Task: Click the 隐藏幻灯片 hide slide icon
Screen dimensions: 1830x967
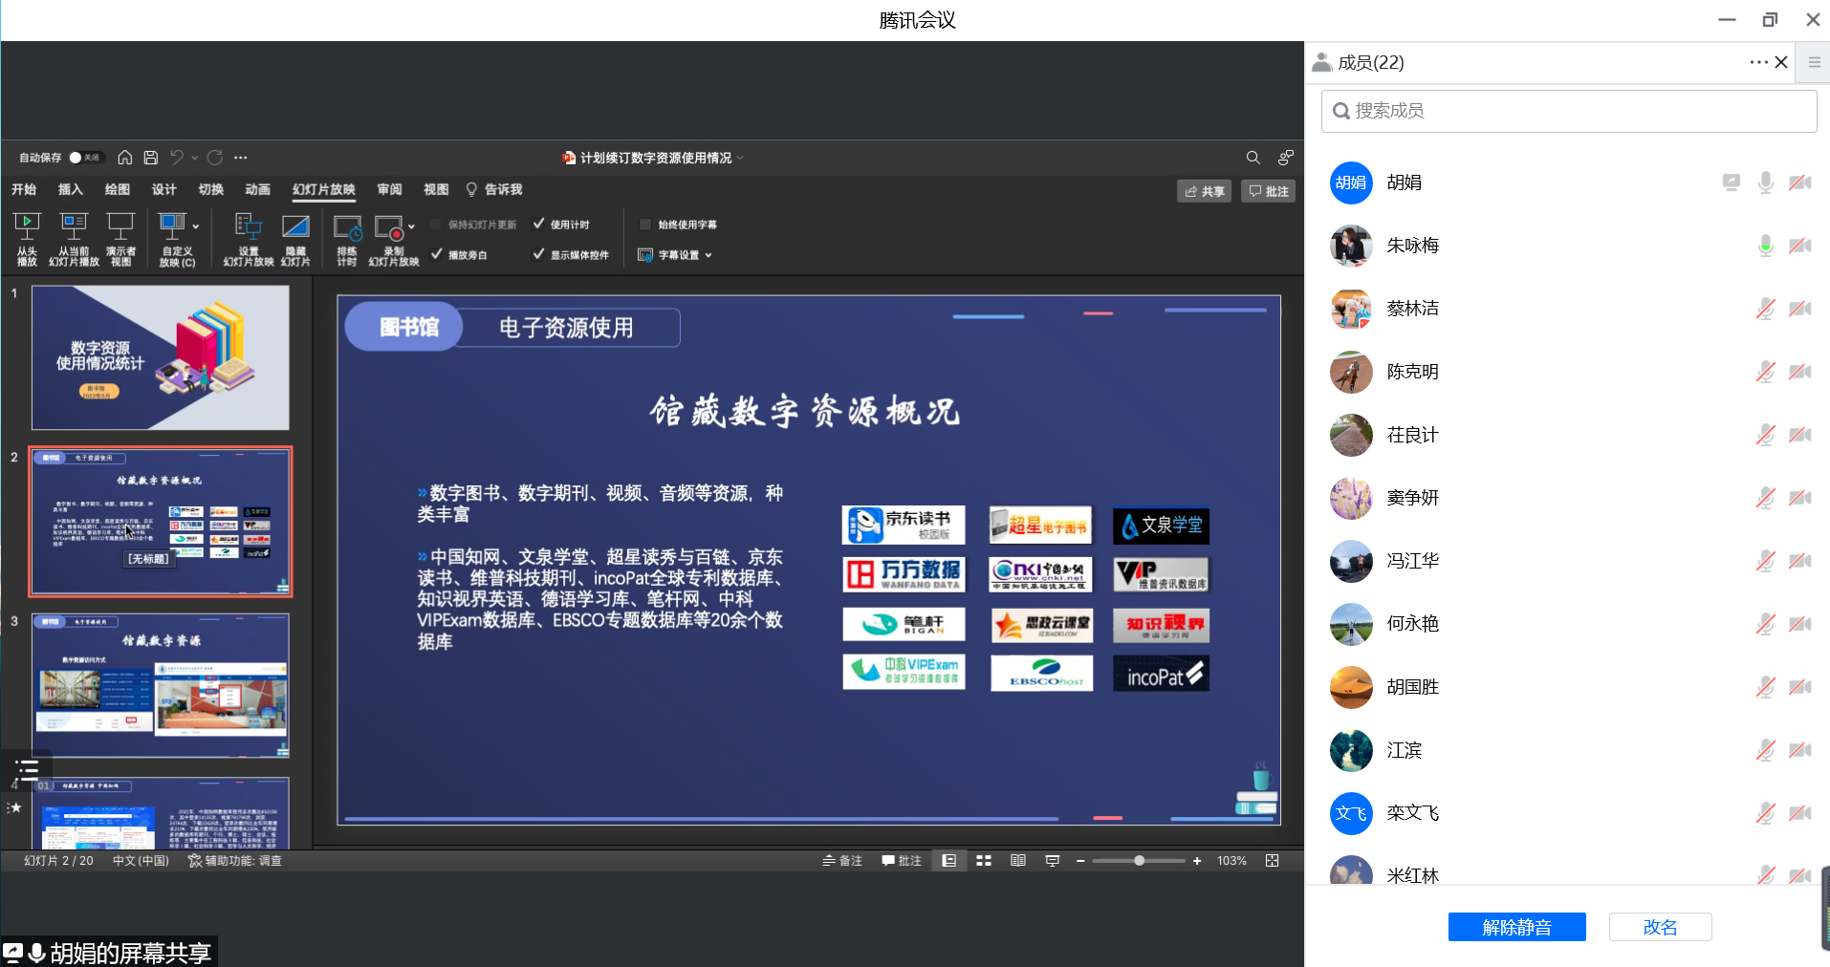Action: [295, 227]
